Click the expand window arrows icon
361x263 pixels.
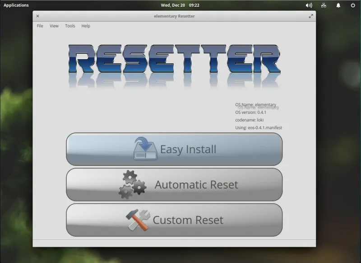click(311, 16)
